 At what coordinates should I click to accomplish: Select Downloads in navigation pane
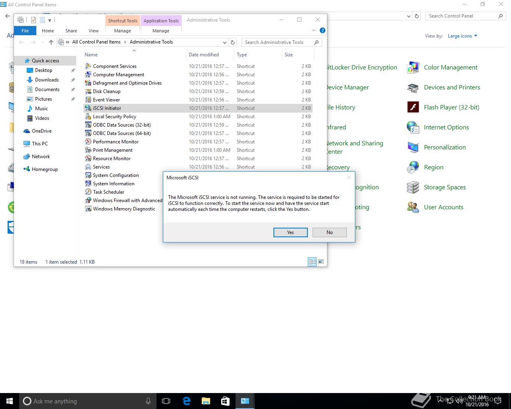(46, 80)
